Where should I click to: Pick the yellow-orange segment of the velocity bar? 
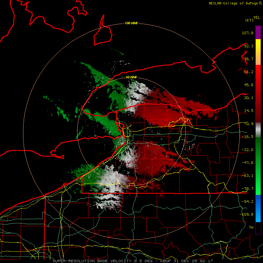coord(258,52)
